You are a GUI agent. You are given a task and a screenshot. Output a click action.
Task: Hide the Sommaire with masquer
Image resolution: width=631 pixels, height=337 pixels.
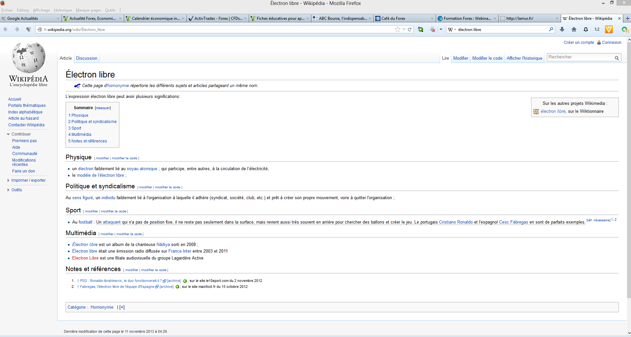coord(103,108)
